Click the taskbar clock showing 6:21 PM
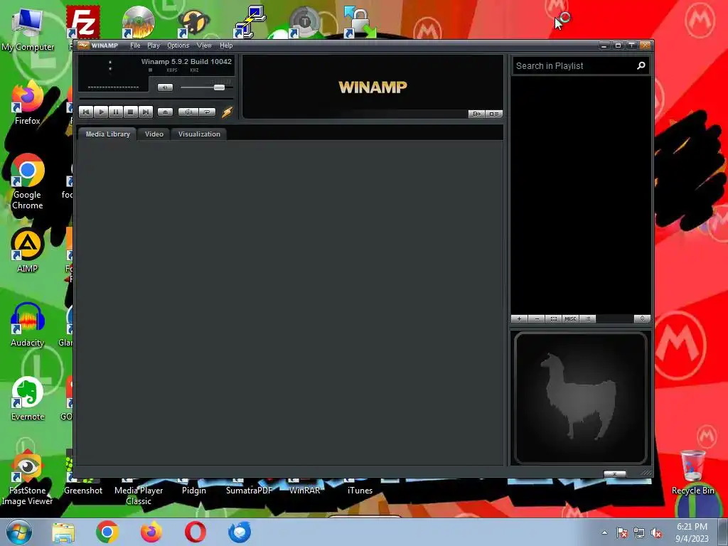 (692, 532)
